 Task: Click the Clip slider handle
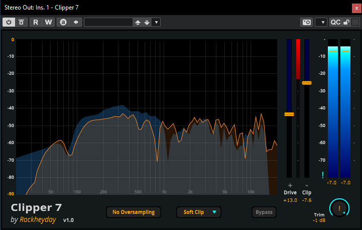(307, 83)
